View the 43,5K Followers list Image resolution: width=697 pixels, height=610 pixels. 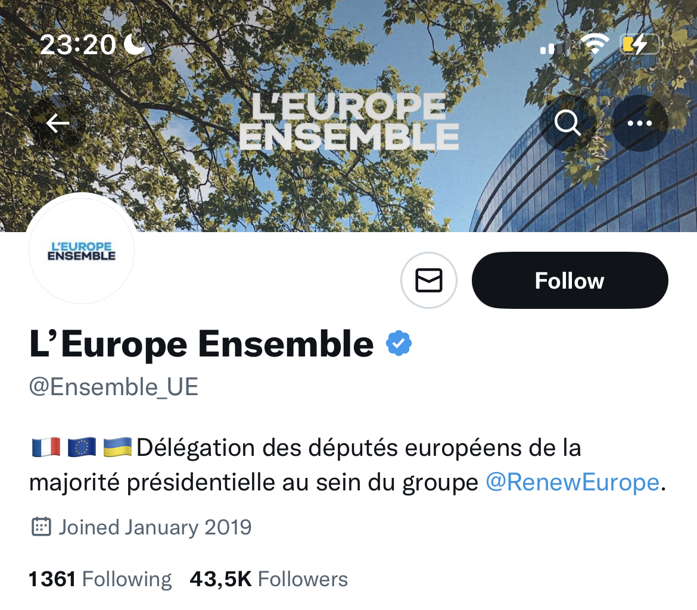(269, 579)
